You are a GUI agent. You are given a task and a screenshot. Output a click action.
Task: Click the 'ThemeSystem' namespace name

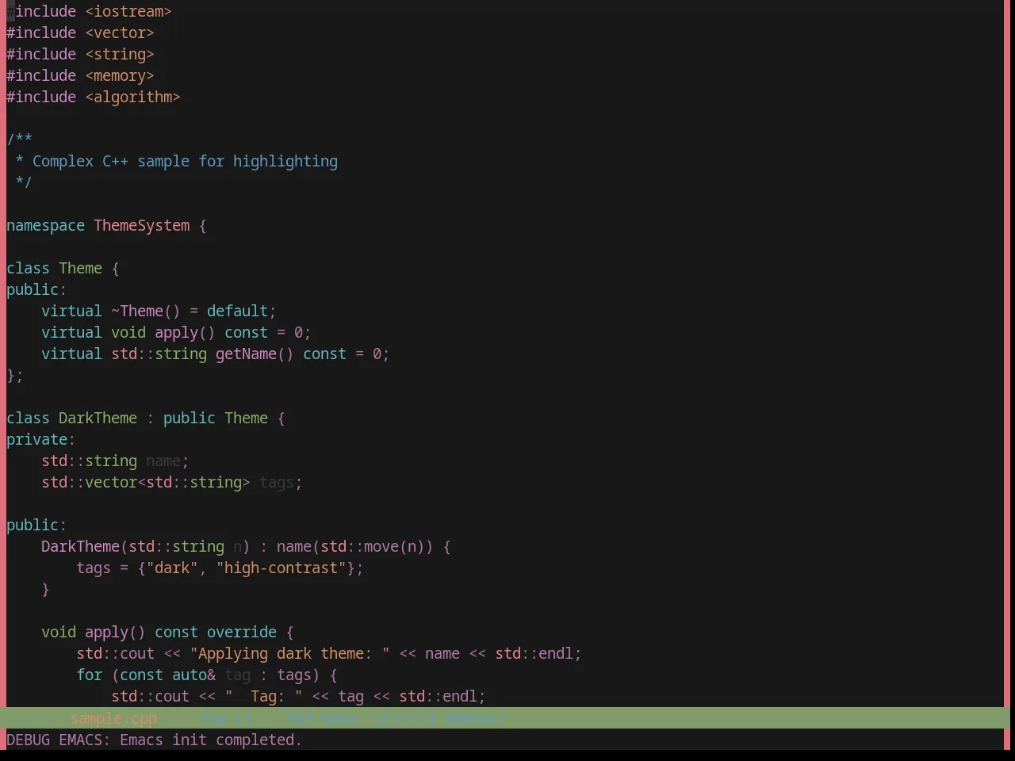coord(142,225)
